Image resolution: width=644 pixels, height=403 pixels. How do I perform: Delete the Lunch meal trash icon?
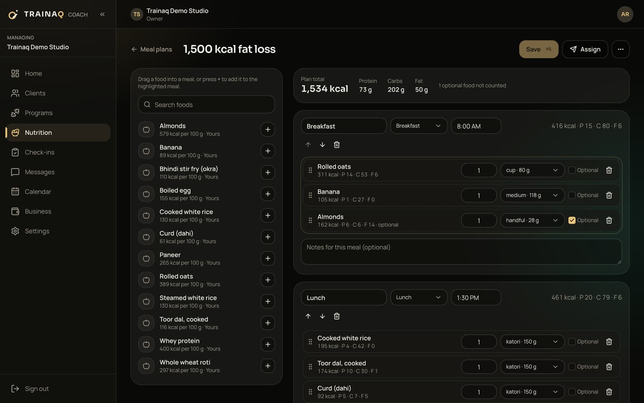(x=337, y=316)
